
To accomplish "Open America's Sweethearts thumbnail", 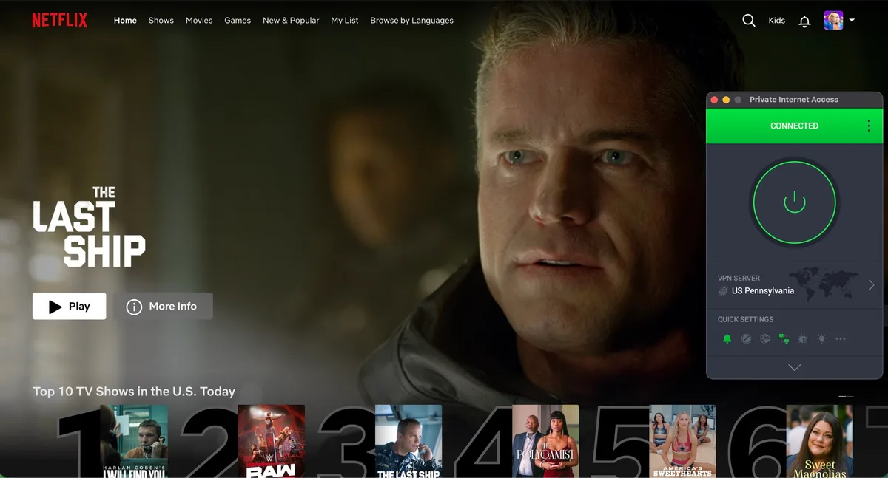I will (x=682, y=441).
